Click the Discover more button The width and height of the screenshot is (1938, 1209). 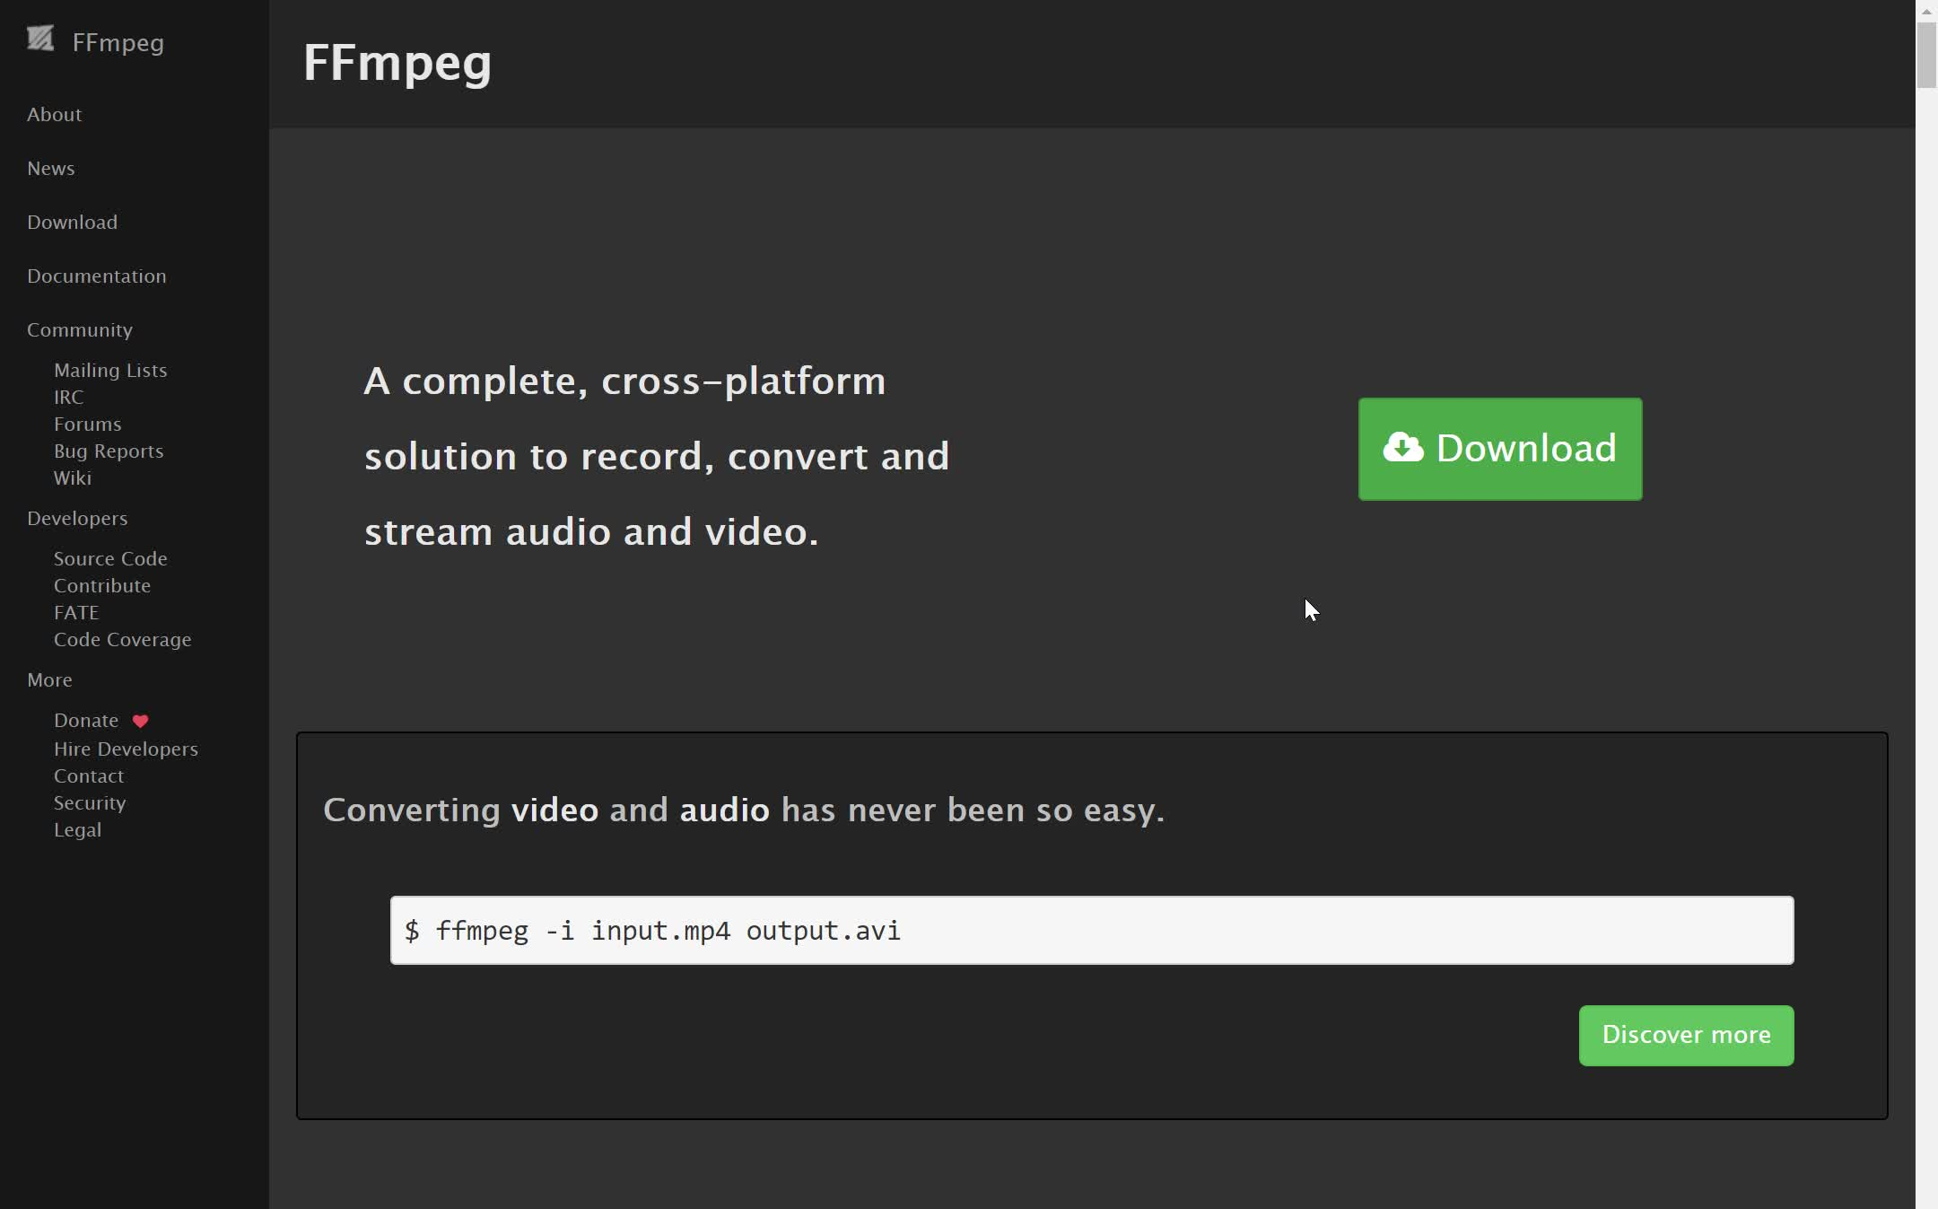(x=1685, y=1035)
